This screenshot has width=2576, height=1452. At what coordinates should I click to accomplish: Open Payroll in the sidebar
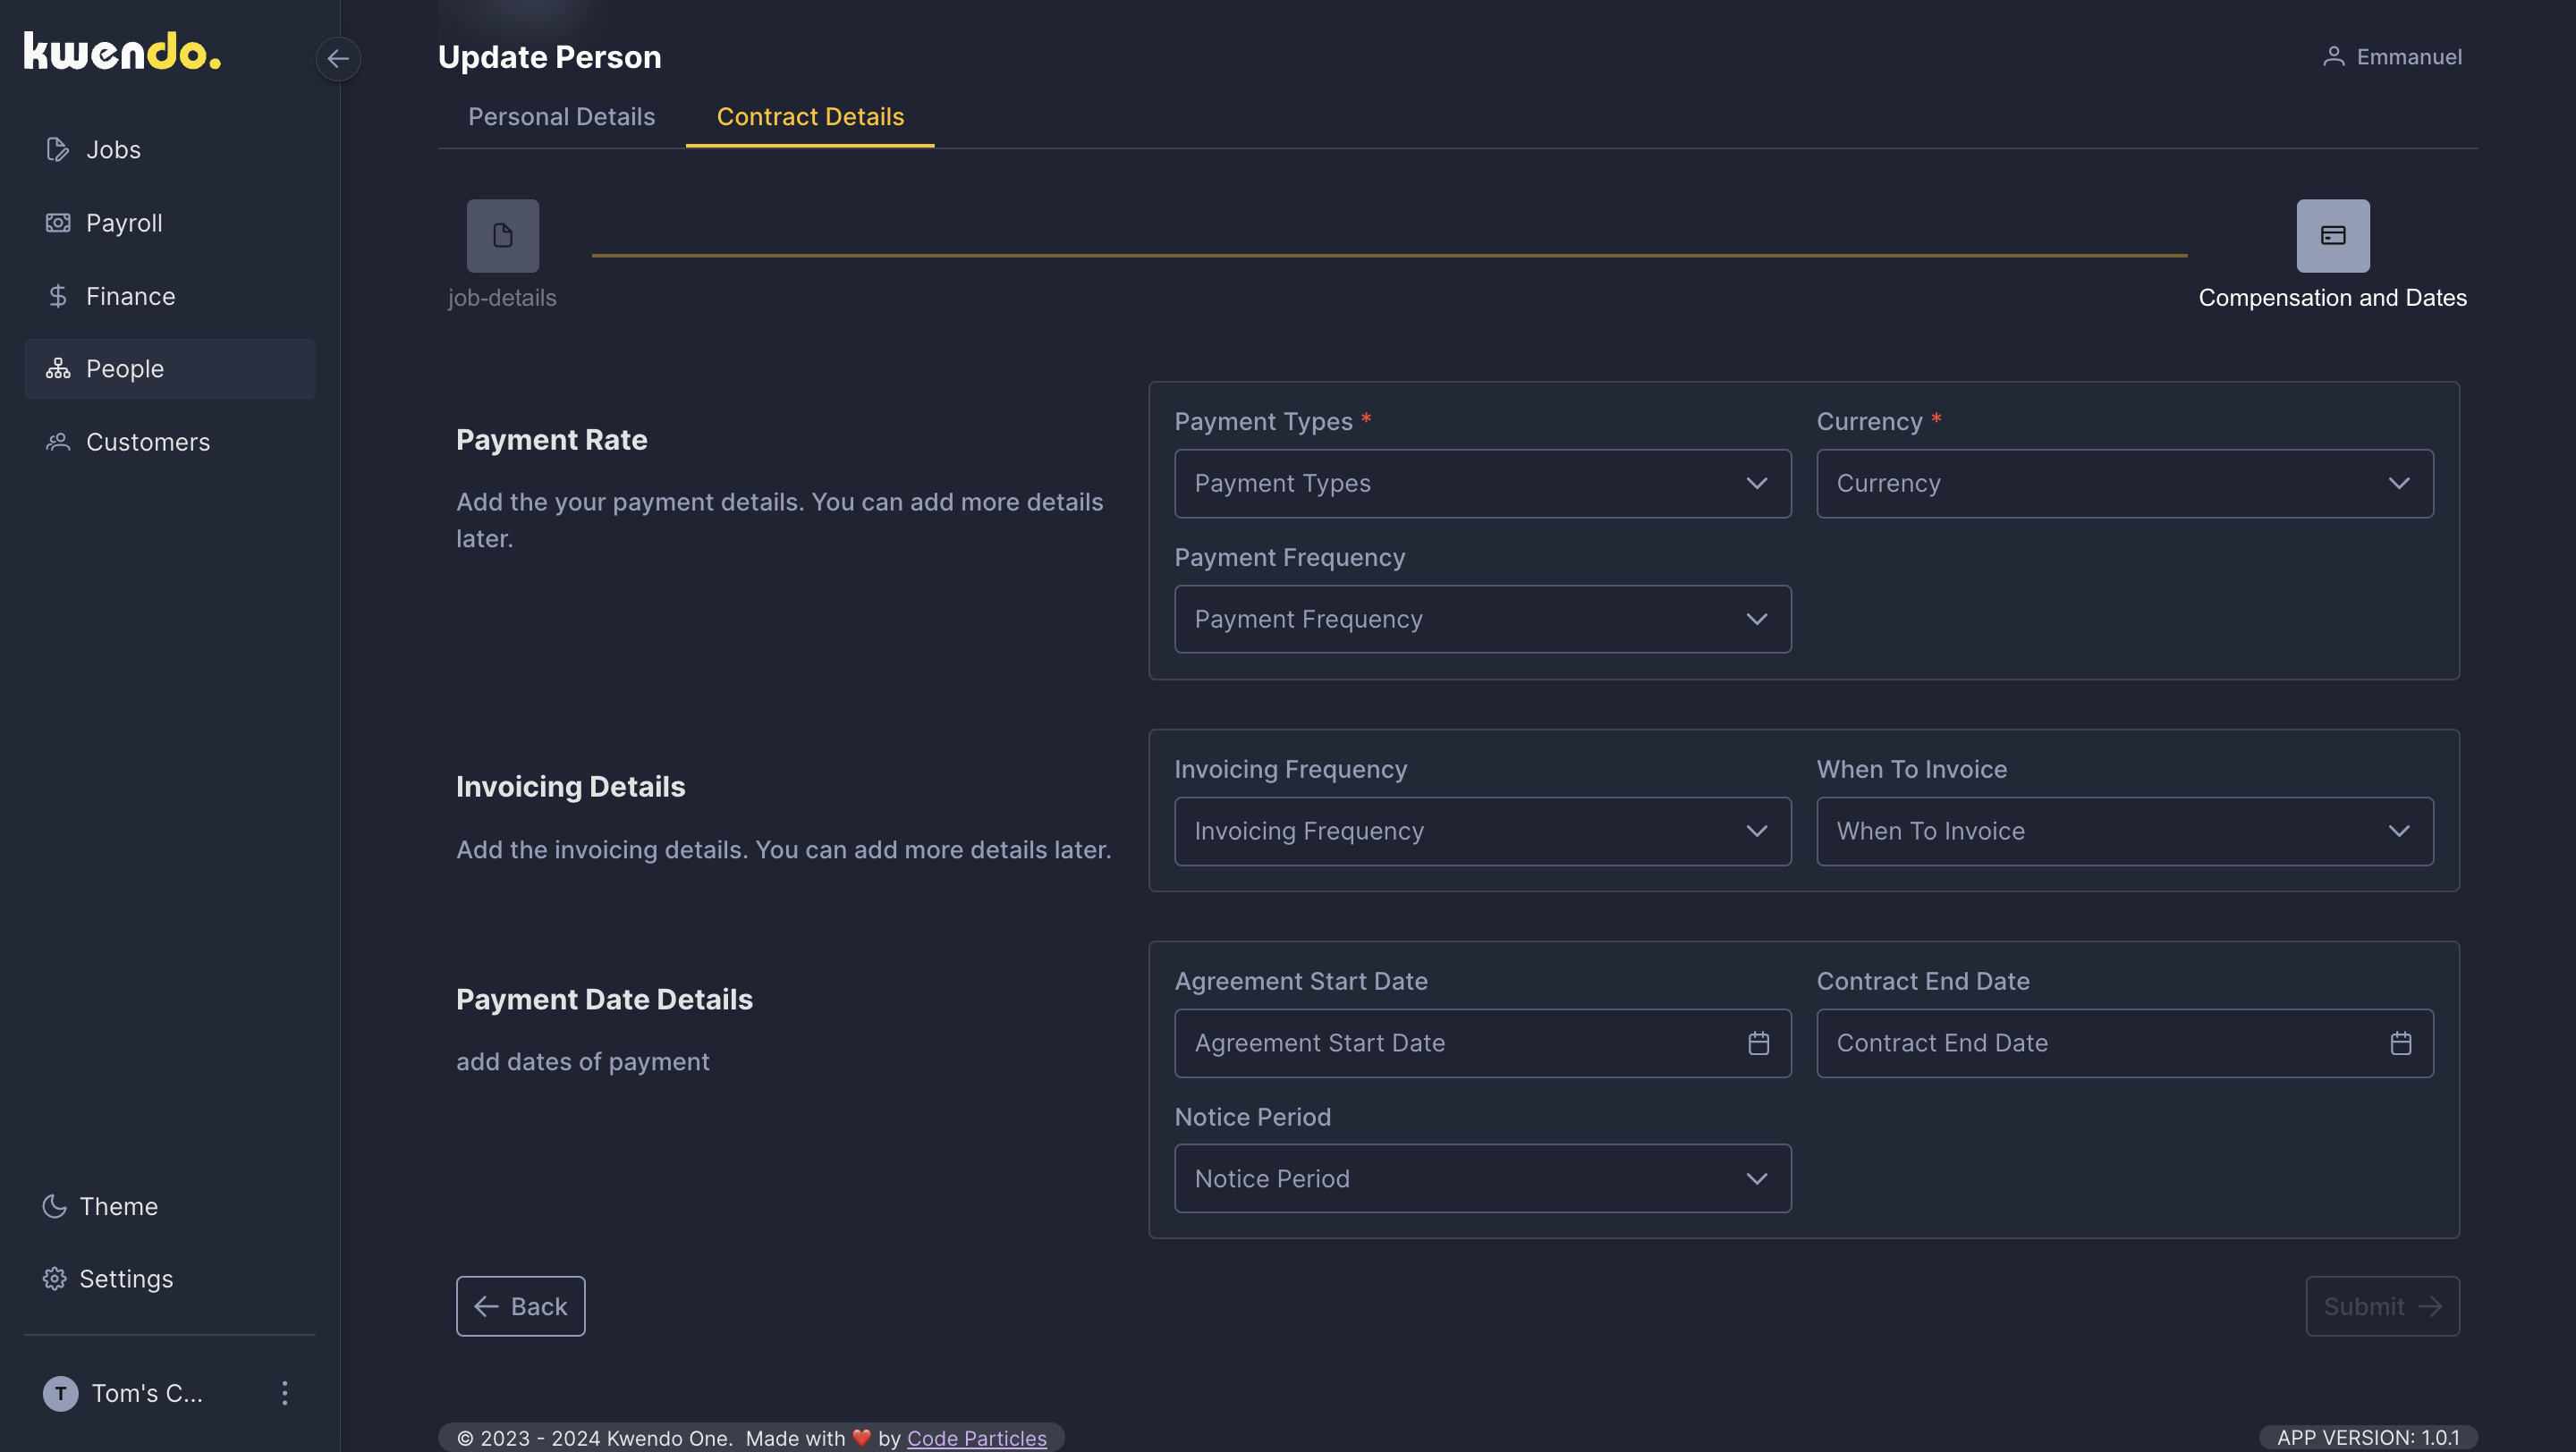170,223
